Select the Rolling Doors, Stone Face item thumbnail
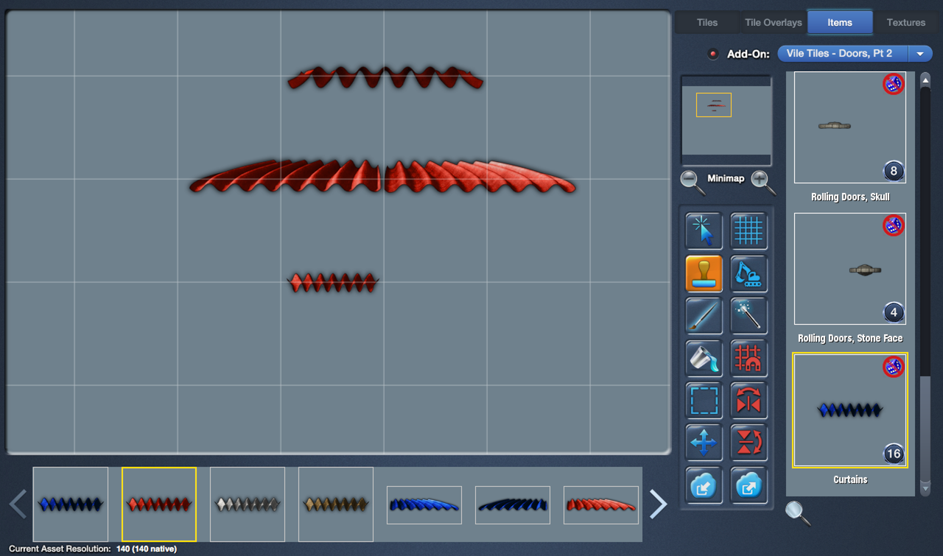Image resolution: width=943 pixels, height=556 pixels. coord(850,269)
